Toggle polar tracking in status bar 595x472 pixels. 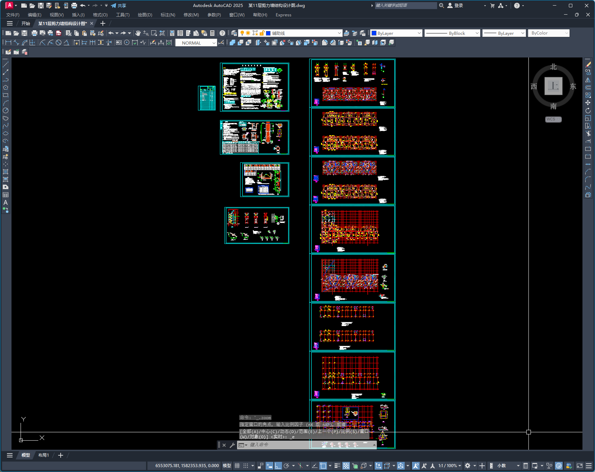click(x=287, y=466)
